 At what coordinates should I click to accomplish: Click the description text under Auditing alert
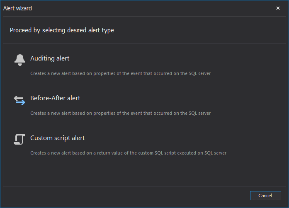pyautogui.click(x=120, y=73)
